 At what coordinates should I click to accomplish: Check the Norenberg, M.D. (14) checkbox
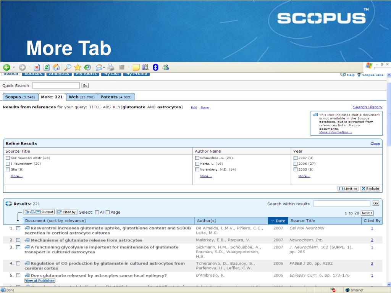coord(197,169)
